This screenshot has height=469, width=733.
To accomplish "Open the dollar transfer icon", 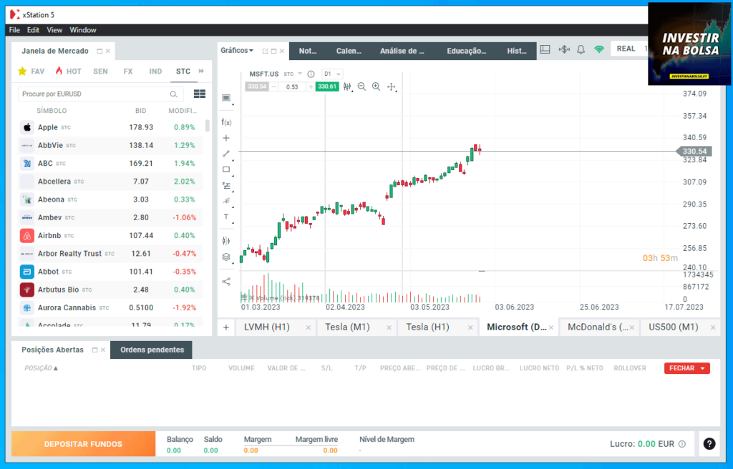I will click(564, 49).
